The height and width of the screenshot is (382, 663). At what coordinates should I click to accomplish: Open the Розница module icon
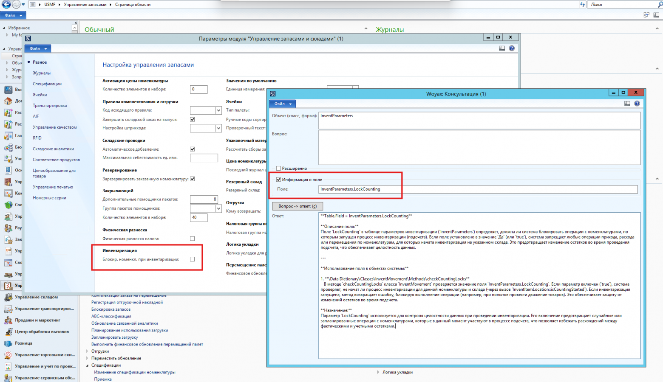pos(8,343)
